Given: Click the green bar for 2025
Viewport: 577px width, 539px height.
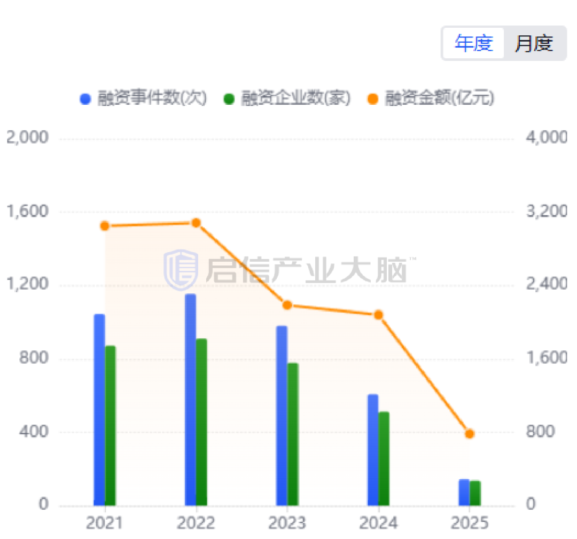Looking at the screenshot, I should point(475,494).
